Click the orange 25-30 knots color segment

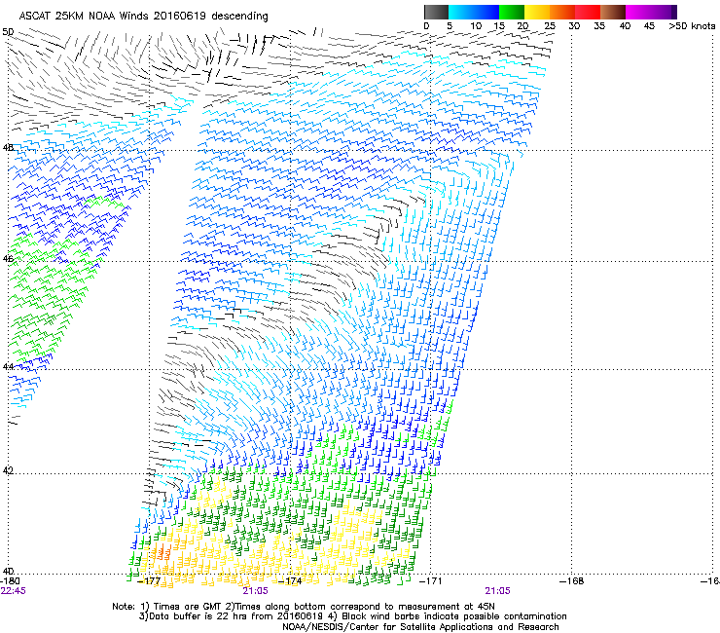562,12
